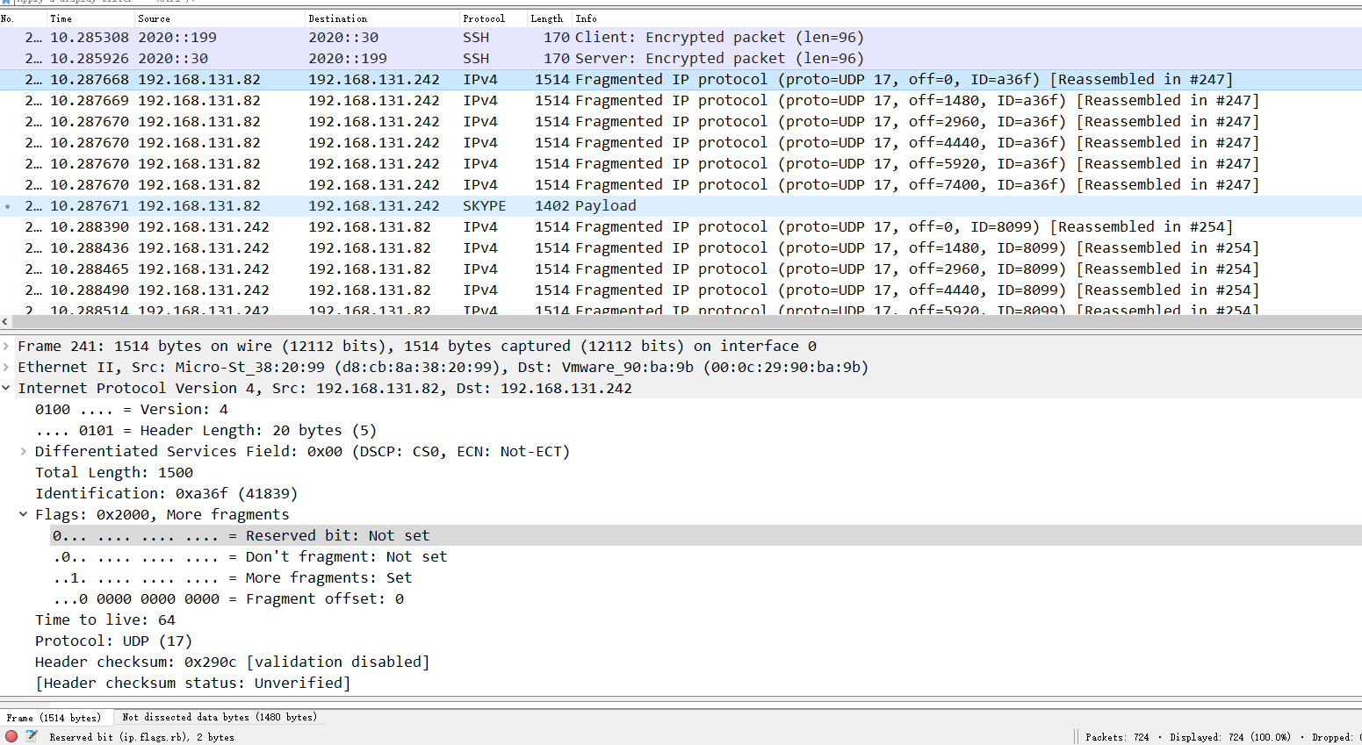Click the No. column header

pos(24,18)
